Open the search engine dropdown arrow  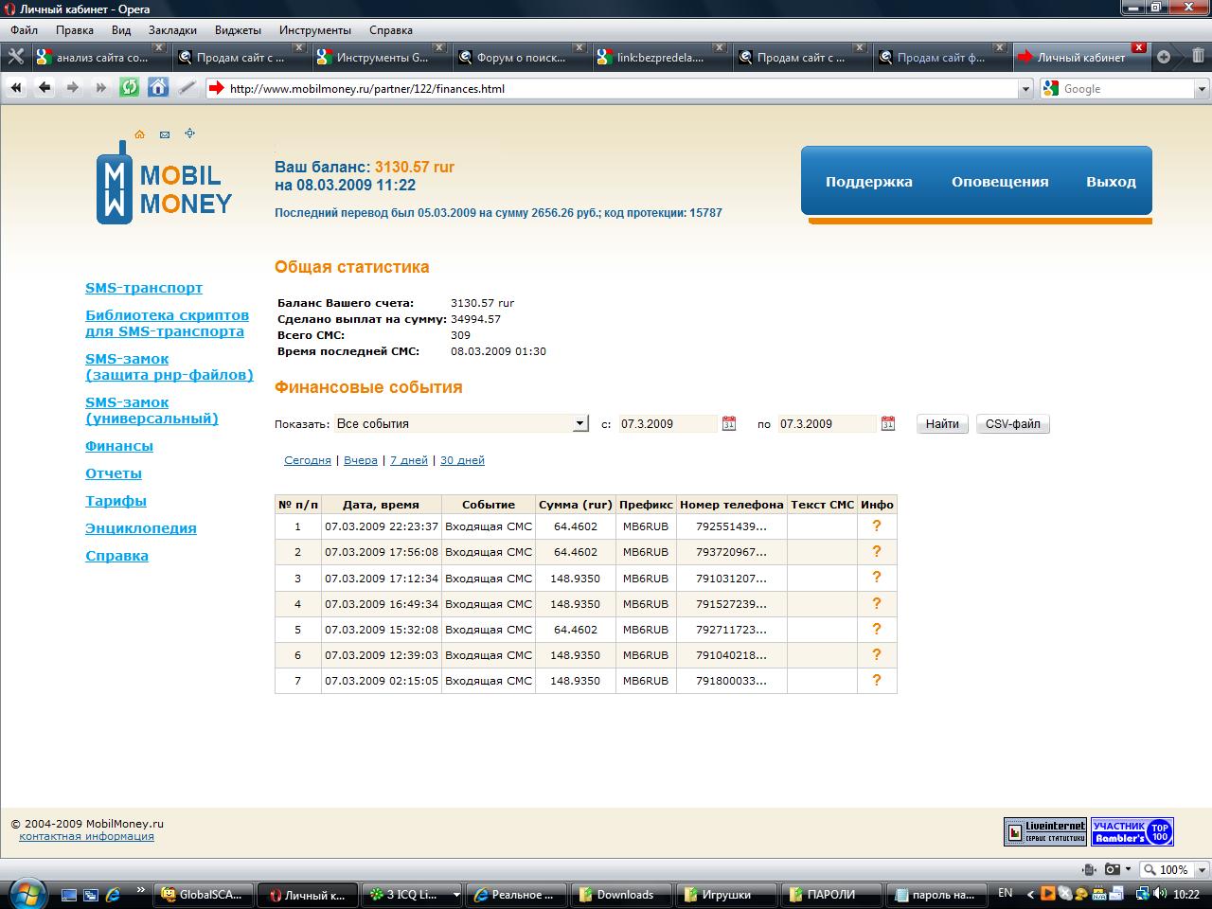(x=1202, y=89)
